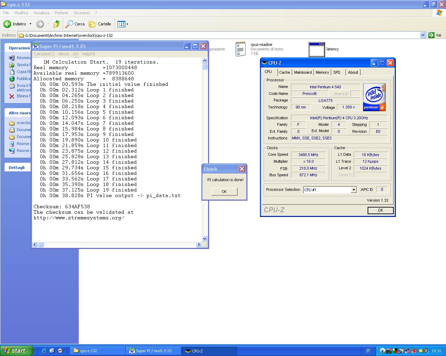
Task: Open the Strumenti menu
Action: (x=82, y=13)
